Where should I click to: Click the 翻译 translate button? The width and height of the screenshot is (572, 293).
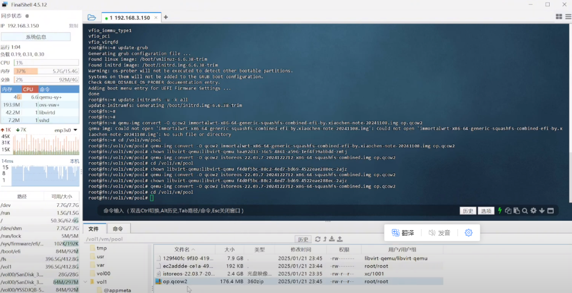(x=403, y=233)
